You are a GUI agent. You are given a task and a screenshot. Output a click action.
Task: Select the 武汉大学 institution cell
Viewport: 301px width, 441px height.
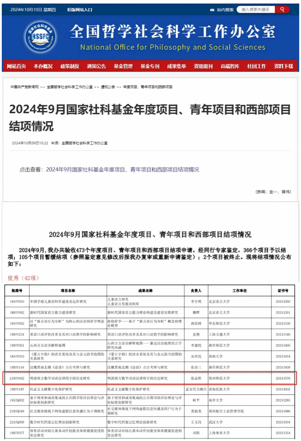point(239,422)
